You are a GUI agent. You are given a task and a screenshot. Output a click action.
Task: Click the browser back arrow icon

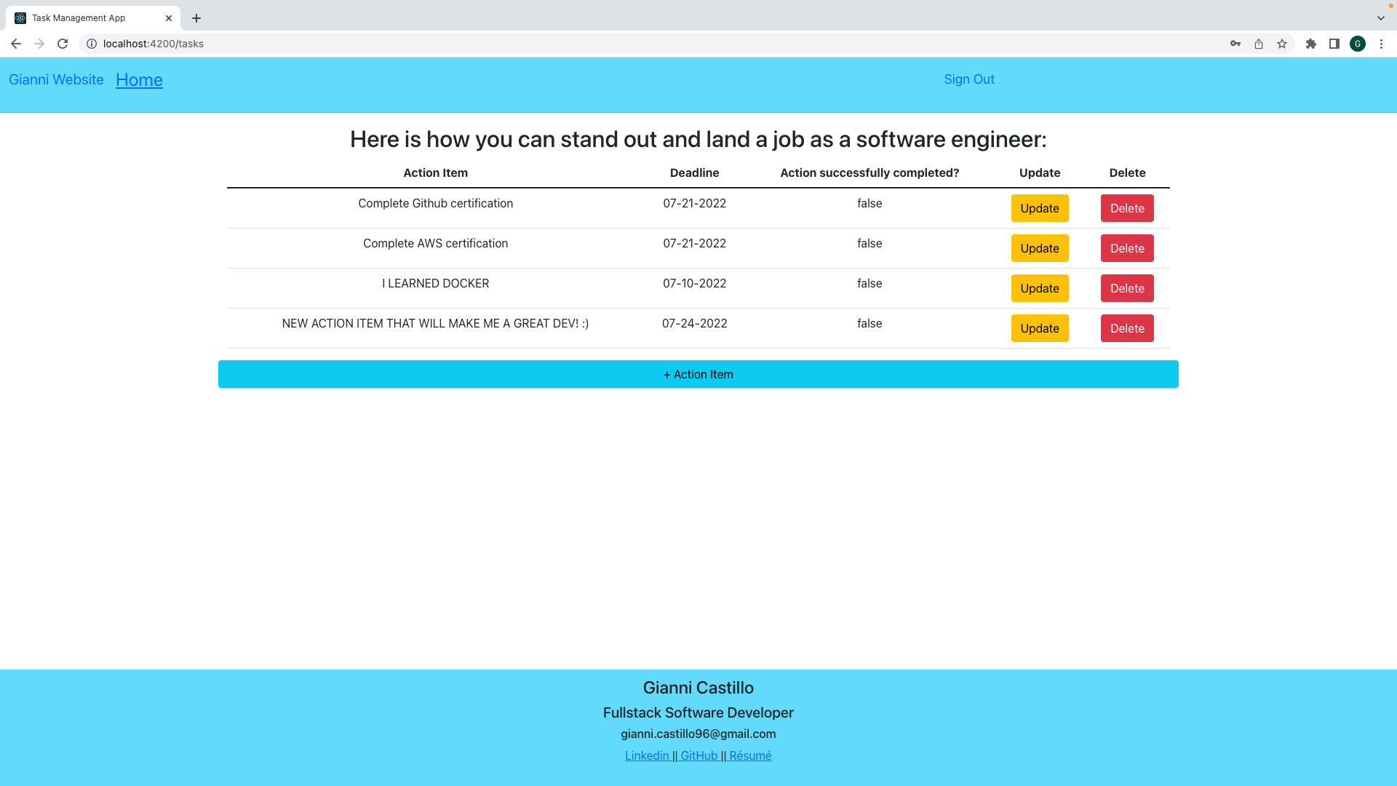click(16, 44)
